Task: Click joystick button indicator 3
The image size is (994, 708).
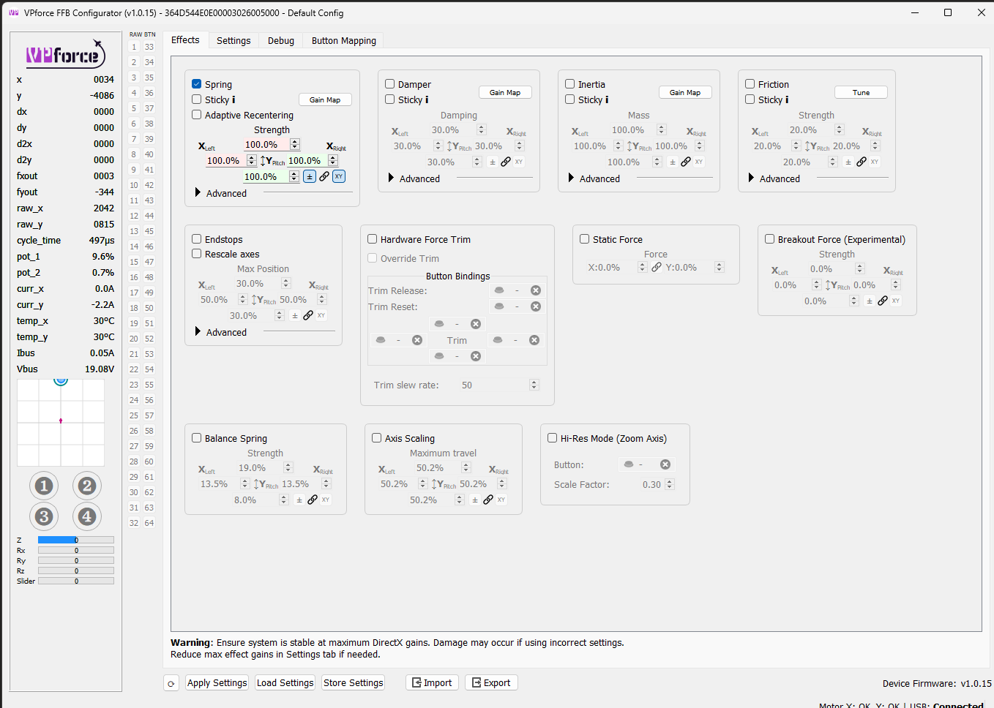Action: click(44, 516)
